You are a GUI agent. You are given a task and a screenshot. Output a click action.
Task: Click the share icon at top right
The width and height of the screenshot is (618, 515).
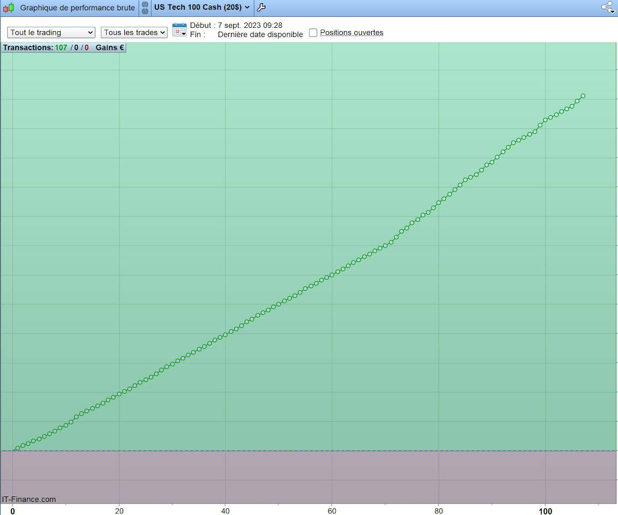pyautogui.click(x=608, y=7)
